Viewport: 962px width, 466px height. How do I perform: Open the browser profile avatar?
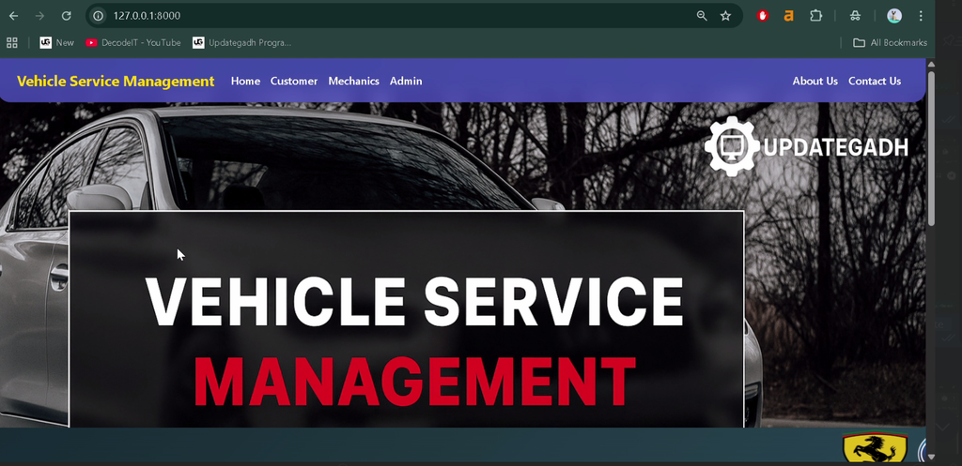(x=894, y=16)
